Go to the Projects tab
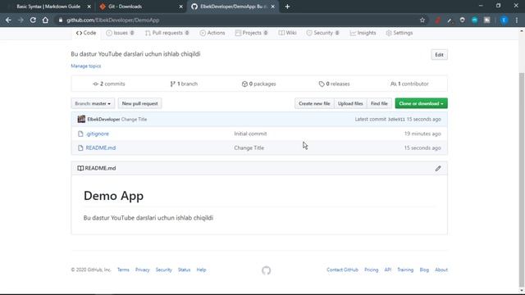 pos(252,33)
